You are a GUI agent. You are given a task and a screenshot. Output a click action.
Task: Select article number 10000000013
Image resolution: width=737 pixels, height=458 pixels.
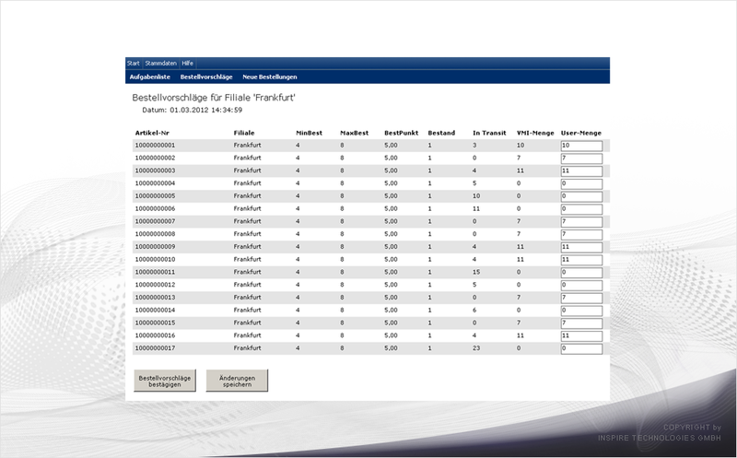[x=155, y=298]
